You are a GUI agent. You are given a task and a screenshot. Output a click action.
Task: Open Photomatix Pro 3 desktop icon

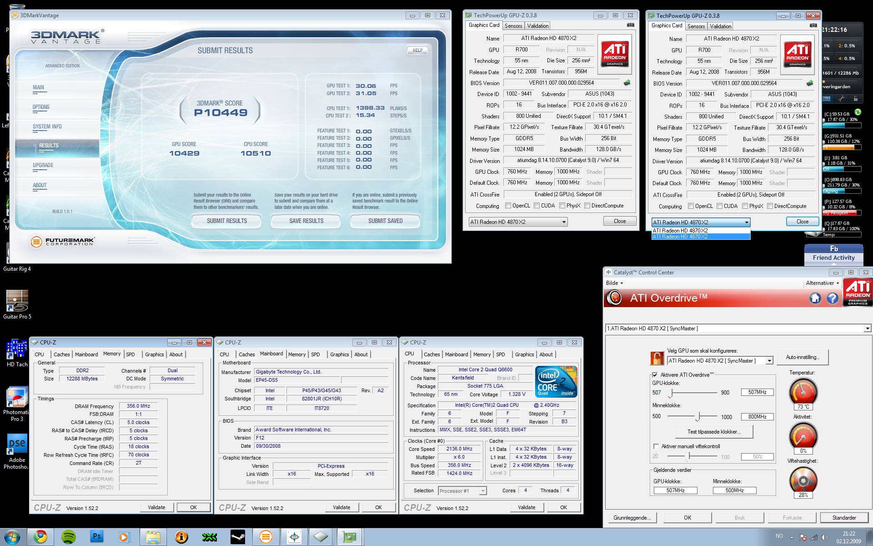tap(17, 404)
